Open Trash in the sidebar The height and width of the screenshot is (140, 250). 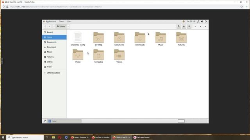54,66
